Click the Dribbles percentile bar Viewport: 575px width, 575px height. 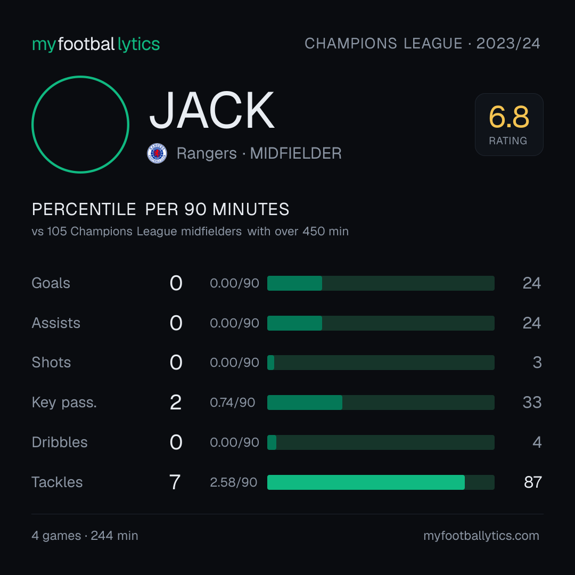coord(381,442)
